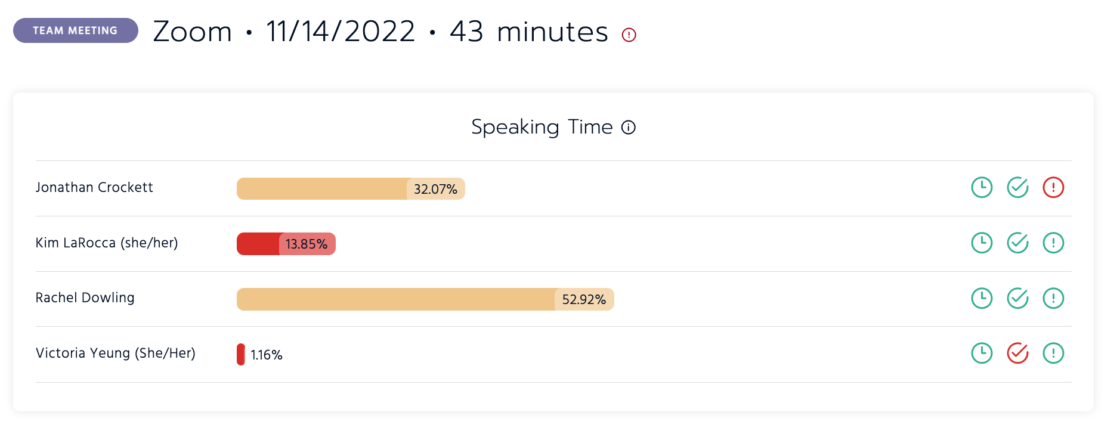Click the clock icon for Victoria Yeung

982,353
